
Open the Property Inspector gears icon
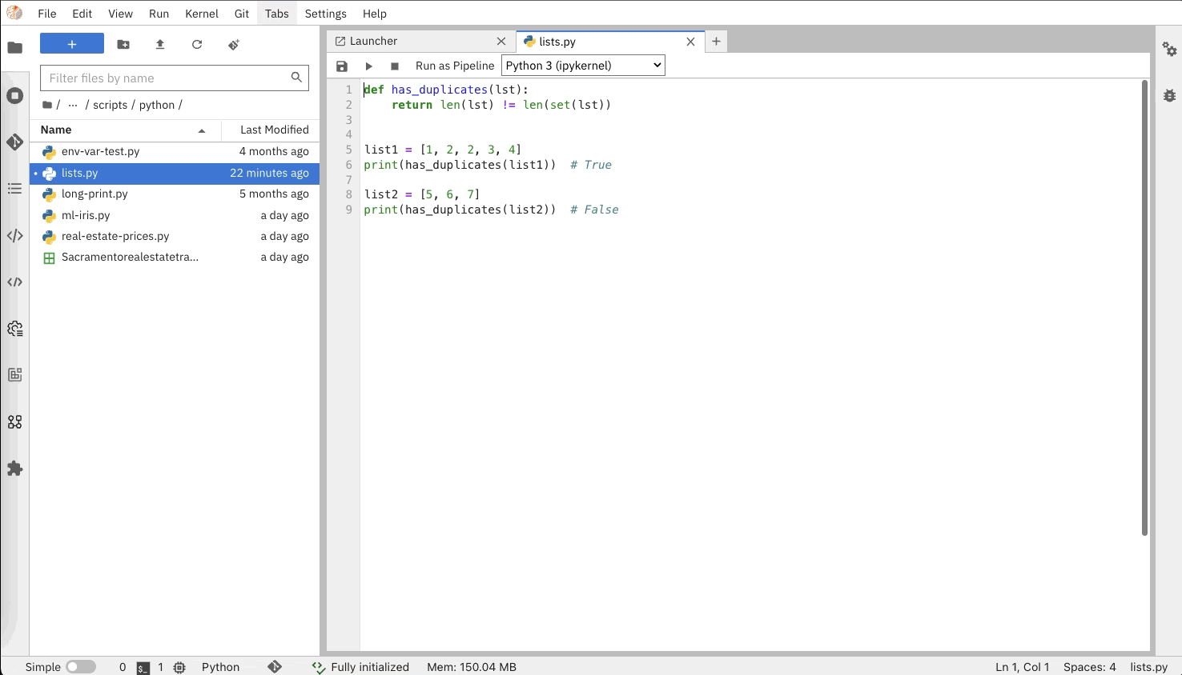(x=1170, y=50)
